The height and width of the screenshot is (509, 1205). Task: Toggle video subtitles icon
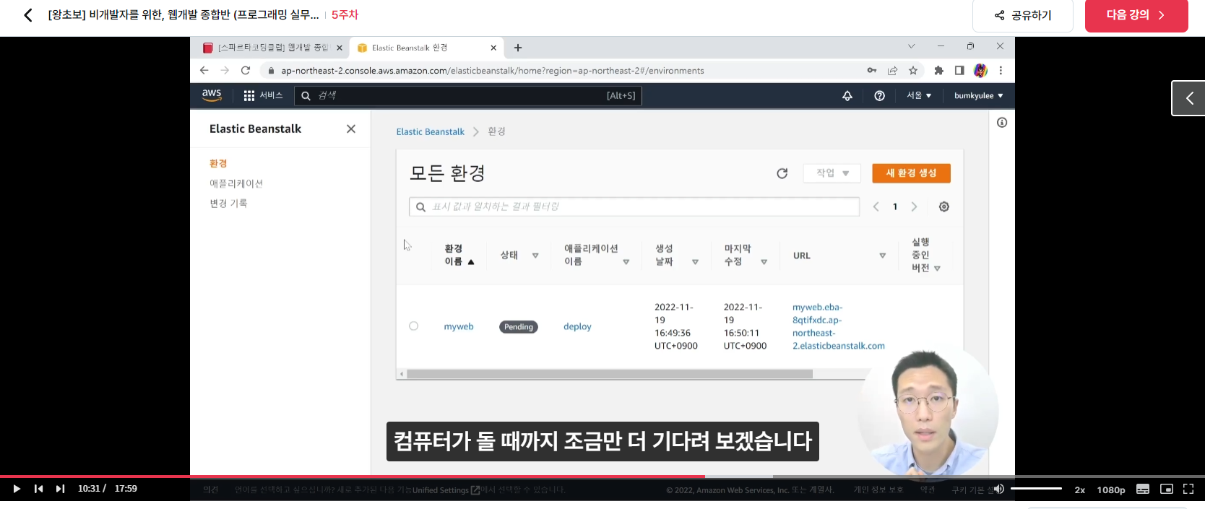[x=1143, y=489]
